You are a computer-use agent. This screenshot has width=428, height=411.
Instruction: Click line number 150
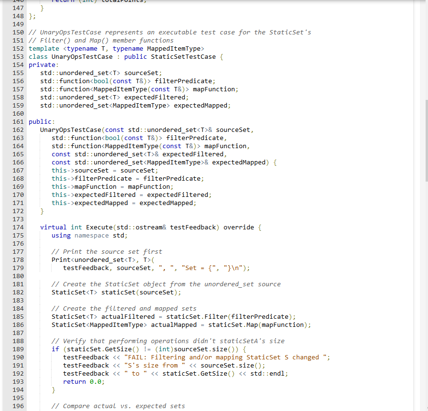tap(18, 32)
